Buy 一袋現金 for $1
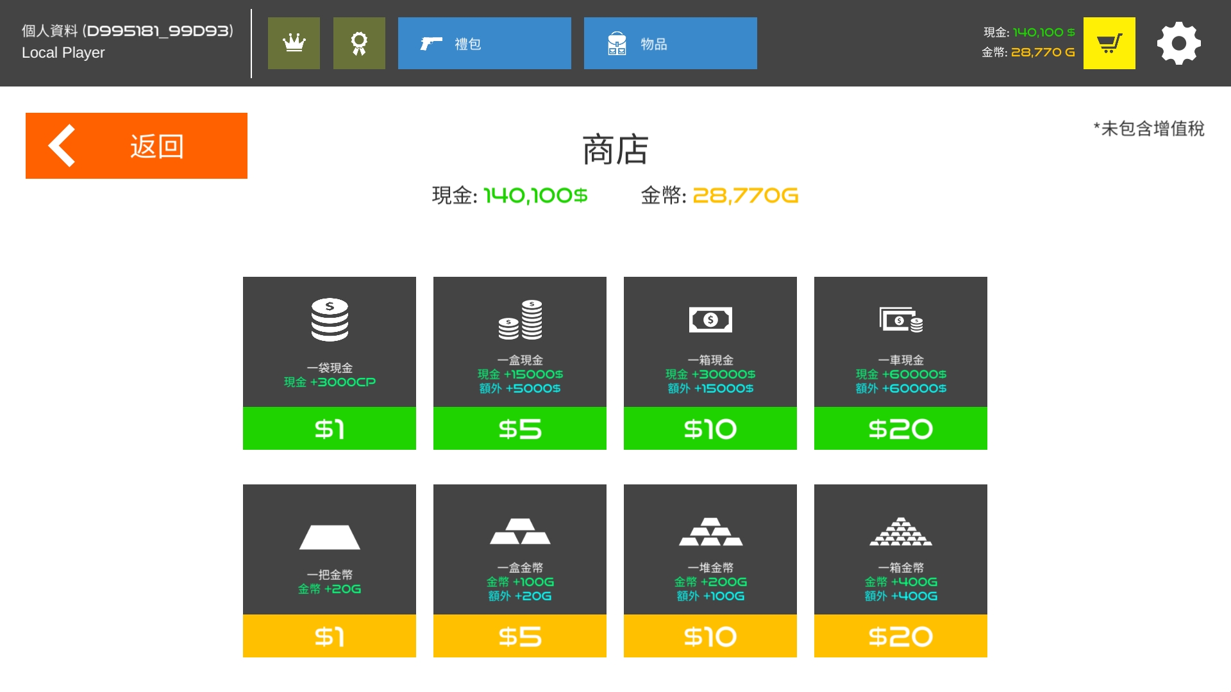The height and width of the screenshot is (692, 1231). (x=330, y=428)
